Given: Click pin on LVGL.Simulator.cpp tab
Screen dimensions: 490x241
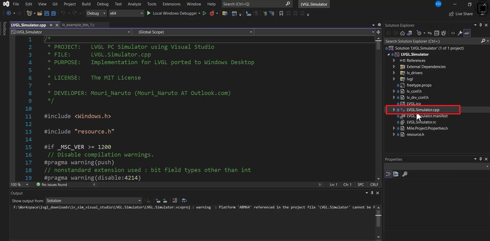Looking at the screenshot, I should [x=51, y=25].
